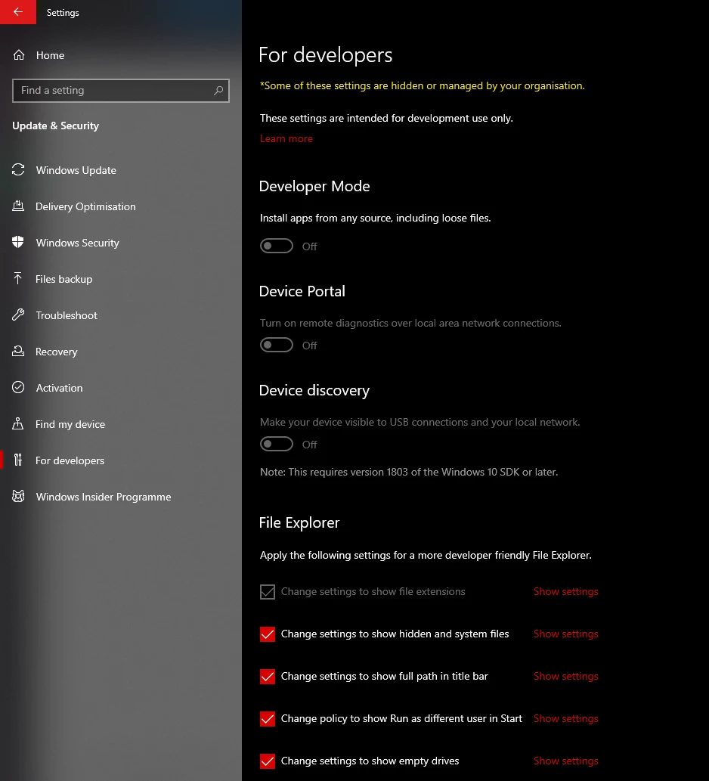Viewport: 709px width, 781px height.
Task: Toggle the Device Portal switch
Action: pyautogui.click(x=277, y=346)
